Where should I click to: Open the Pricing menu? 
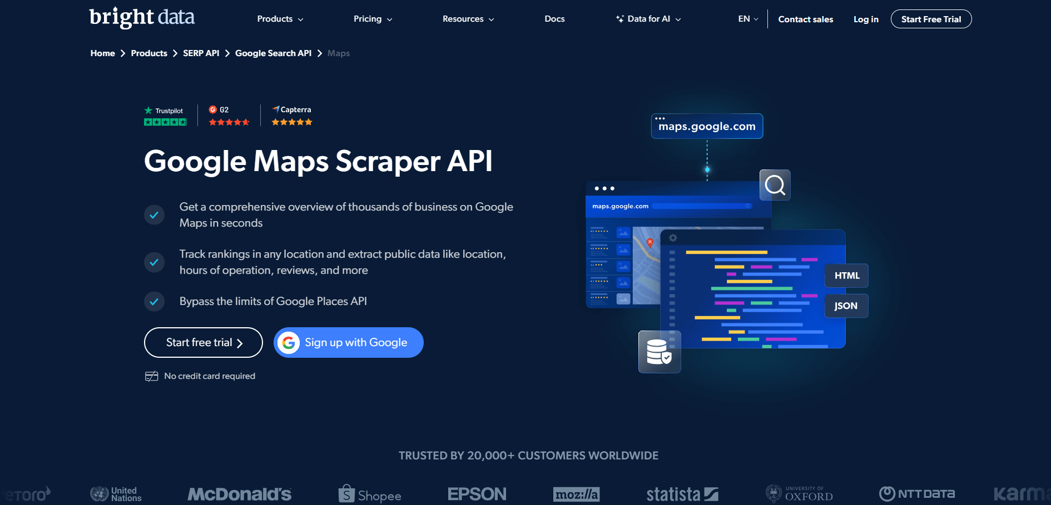pos(373,18)
